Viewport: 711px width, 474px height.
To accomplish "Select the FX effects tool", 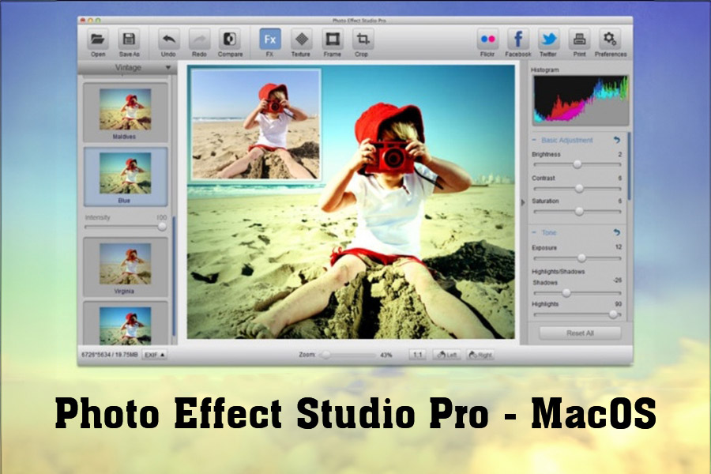I will tap(270, 39).
